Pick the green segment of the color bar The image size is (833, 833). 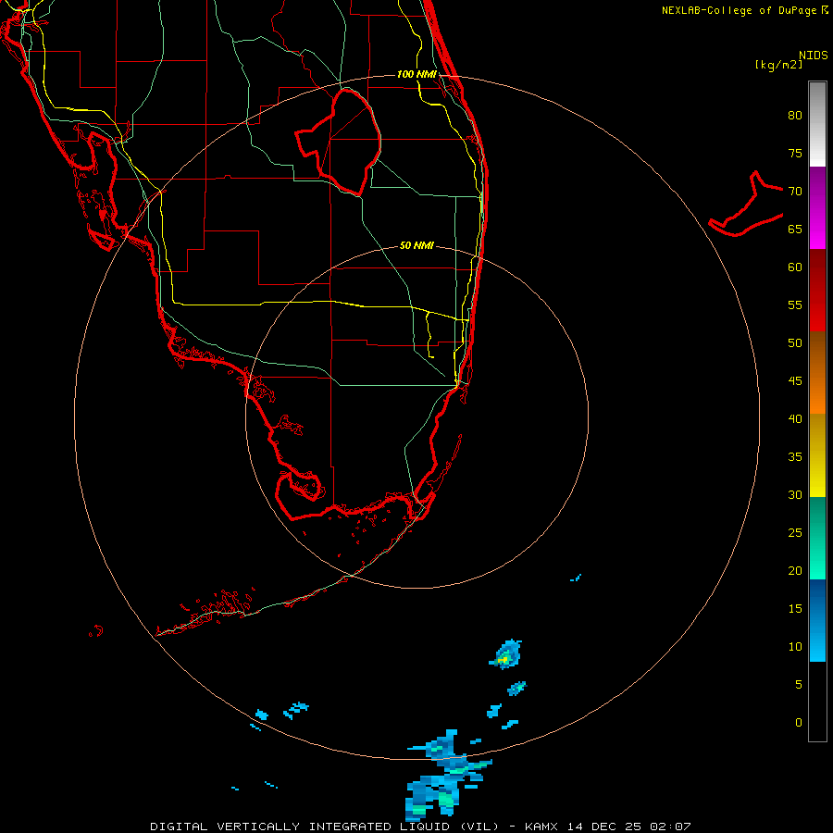coord(817,538)
